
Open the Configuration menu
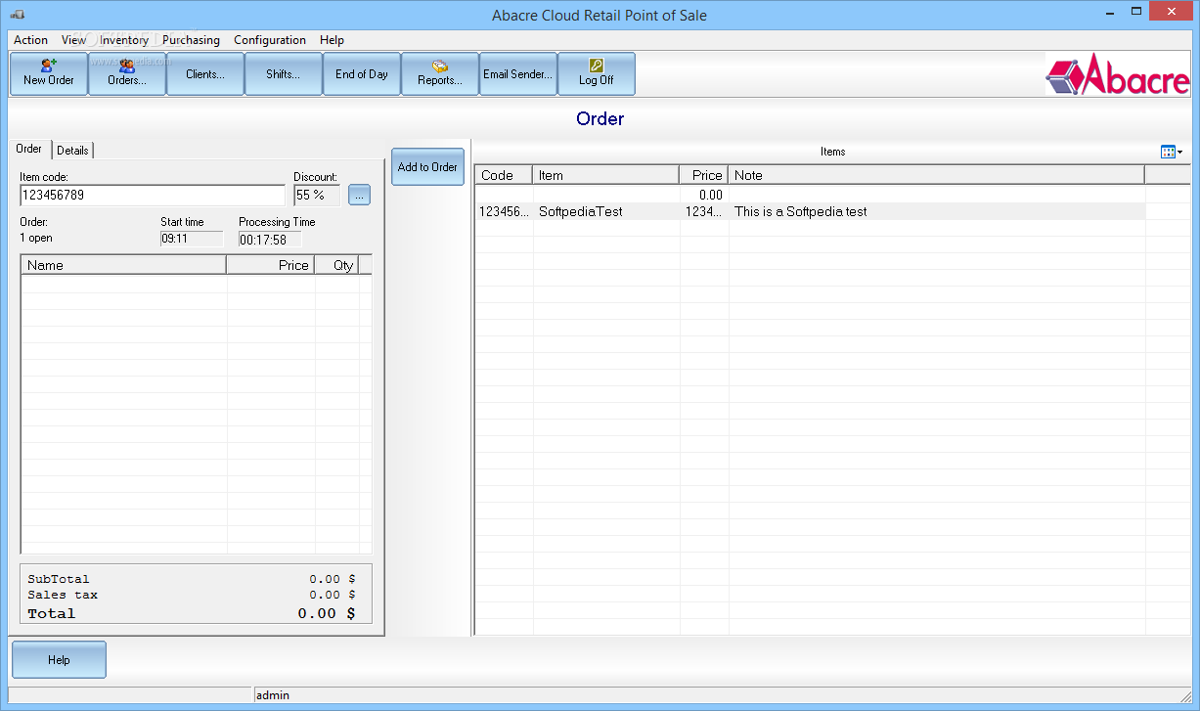270,40
